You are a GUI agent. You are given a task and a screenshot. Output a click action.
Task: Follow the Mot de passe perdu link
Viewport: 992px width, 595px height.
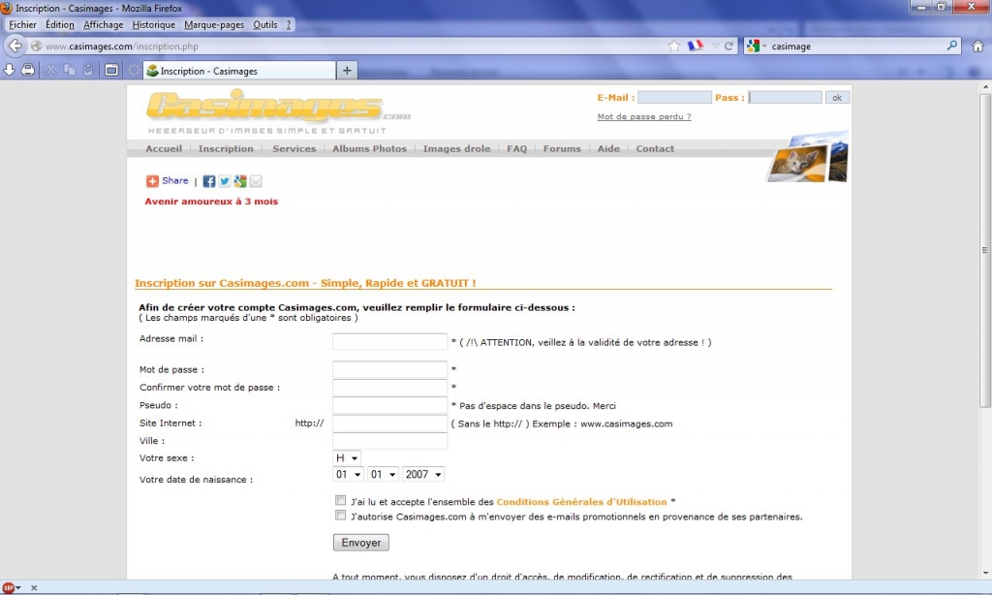tap(644, 117)
